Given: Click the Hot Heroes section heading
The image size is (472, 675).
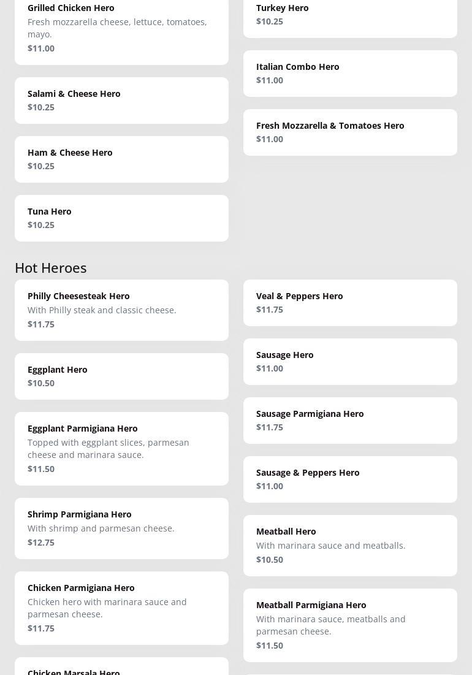Looking at the screenshot, I should (51, 268).
